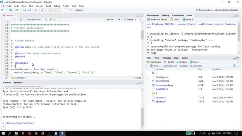This screenshot has width=242, height=136.
Task: Check the box next to NAMESPACE
Action: (148, 89)
